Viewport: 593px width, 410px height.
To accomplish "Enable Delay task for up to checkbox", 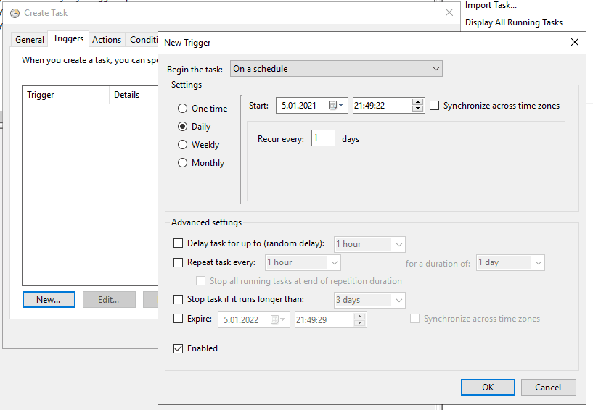I will click(x=179, y=244).
